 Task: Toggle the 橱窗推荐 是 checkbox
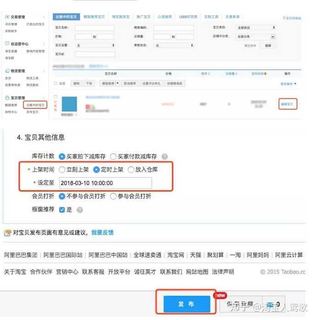[62, 210]
